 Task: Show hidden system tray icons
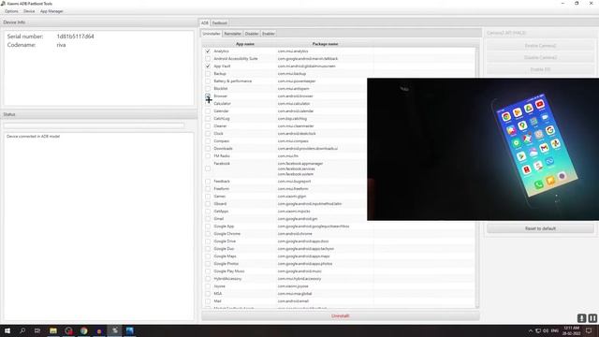(x=531, y=330)
